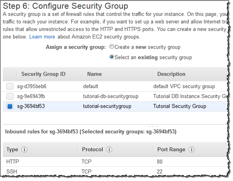The width and height of the screenshot is (233, 181).
Task: Select Create a new security group radio
Action: 112,47
